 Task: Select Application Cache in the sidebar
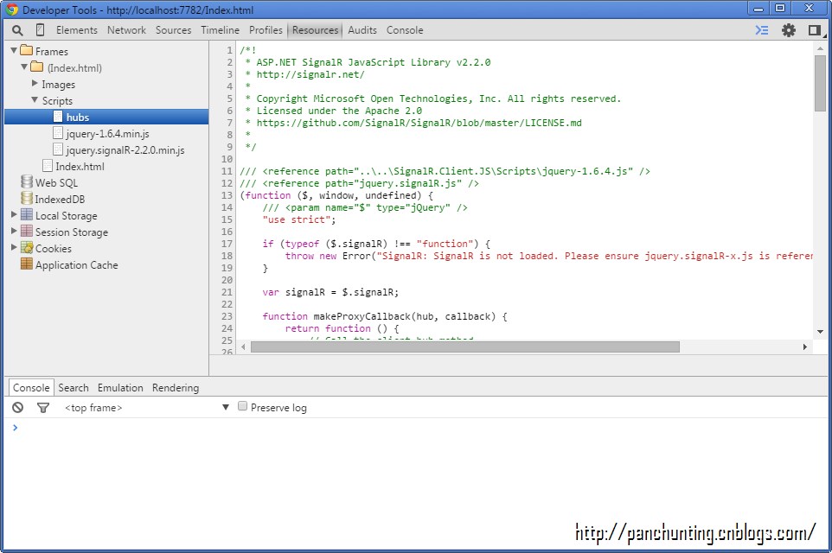(x=76, y=265)
